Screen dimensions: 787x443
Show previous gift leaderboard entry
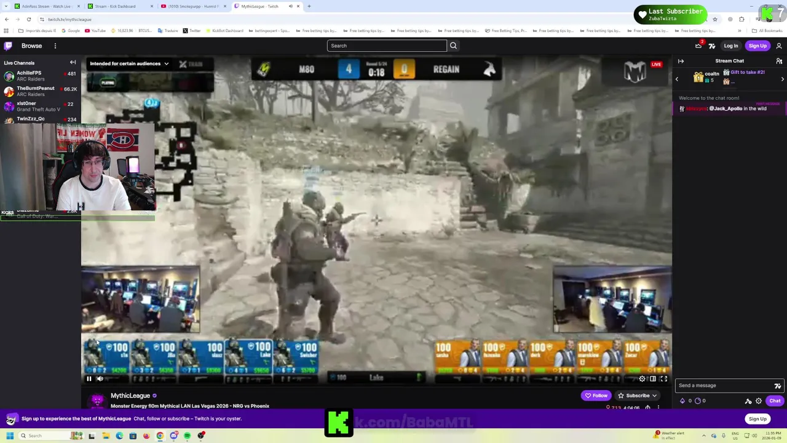(x=677, y=79)
